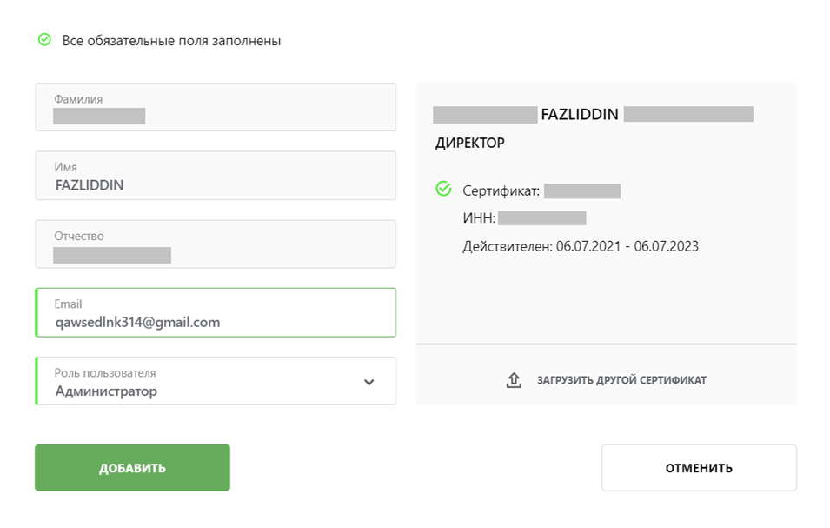Select the Администратор value in role field
This screenshot has width=830, height=528.
106,391
